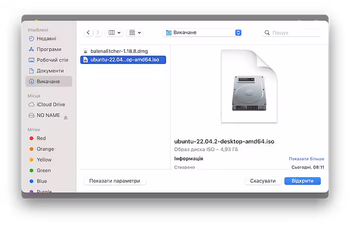The image size is (350, 227).
Task: Click the NO NAME drive icon
Action: pyautogui.click(x=32, y=115)
